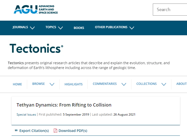The height and width of the screenshot is (138, 187).
Task: Expand the Collections menu chevron
Action: [164, 84]
